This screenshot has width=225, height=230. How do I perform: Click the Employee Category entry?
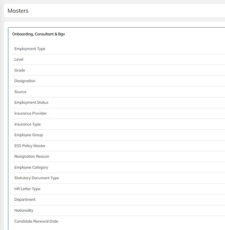[x=31, y=167]
